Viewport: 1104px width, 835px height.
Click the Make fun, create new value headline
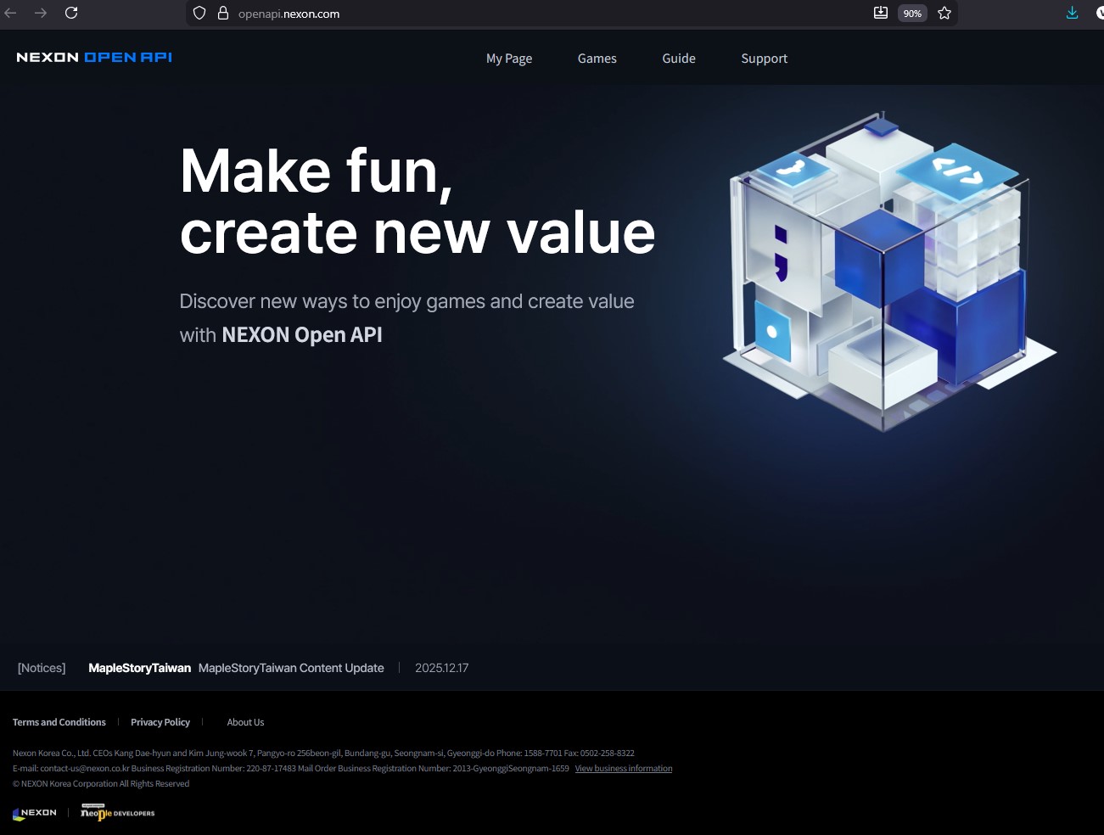coord(418,201)
